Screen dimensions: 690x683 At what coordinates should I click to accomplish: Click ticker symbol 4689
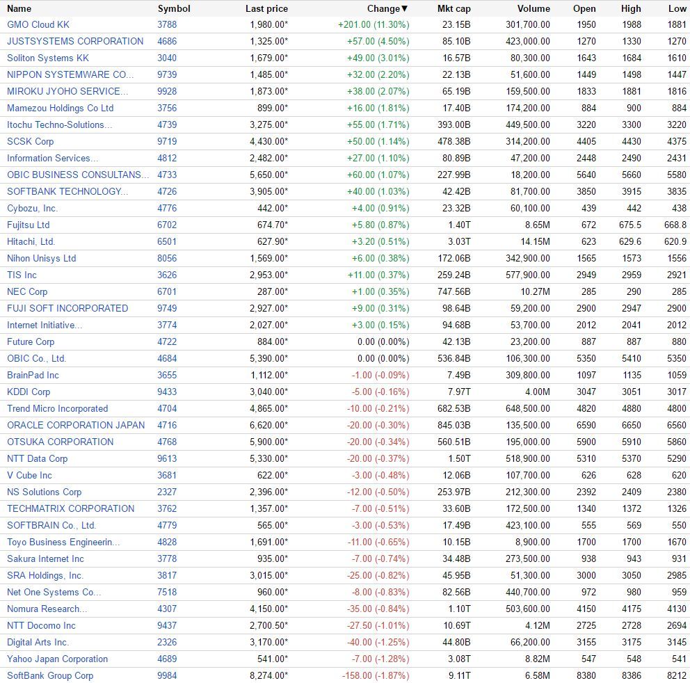167,660
